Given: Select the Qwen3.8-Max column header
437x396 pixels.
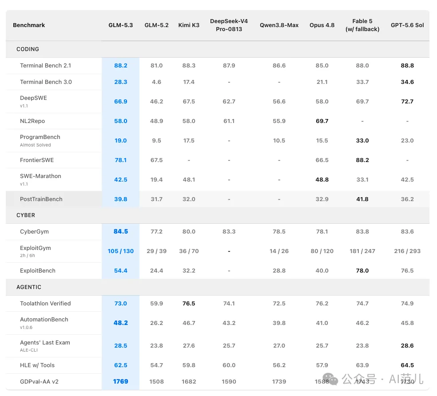Looking at the screenshot, I should 279,25.
